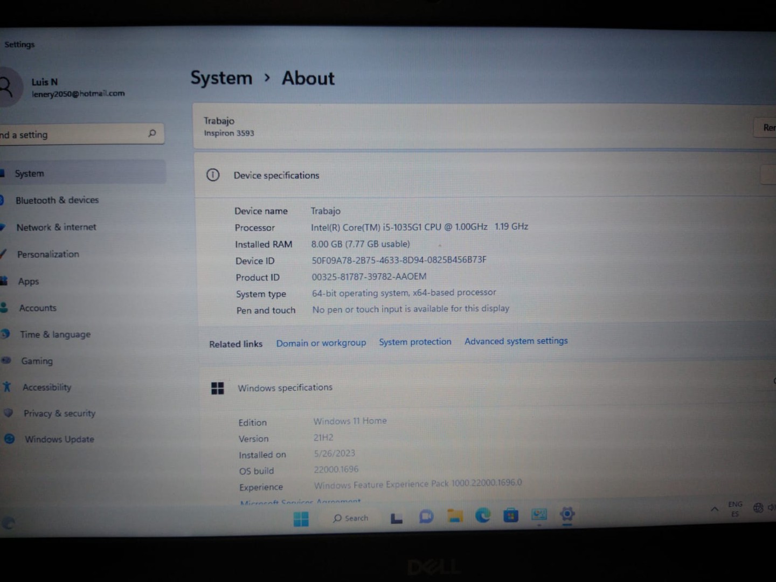Open File Explorer from the taskbar

(x=455, y=516)
